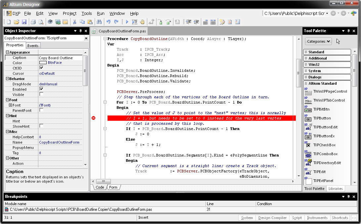Collapse the Appearance property group
This screenshot has height=224, width=361.
(x=7, y=52)
